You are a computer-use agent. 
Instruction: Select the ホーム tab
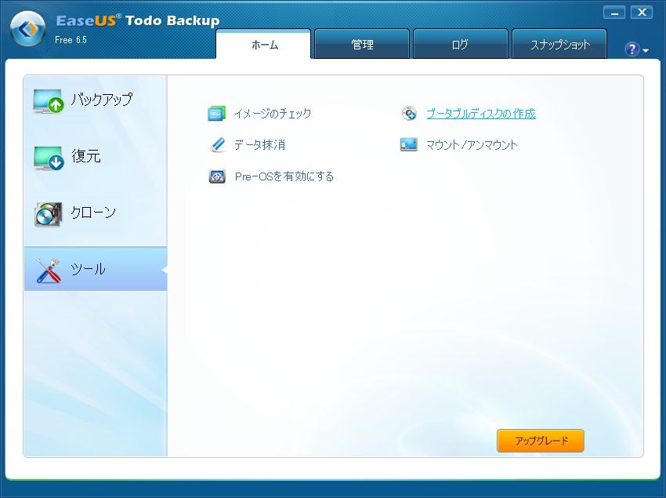[264, 45]
